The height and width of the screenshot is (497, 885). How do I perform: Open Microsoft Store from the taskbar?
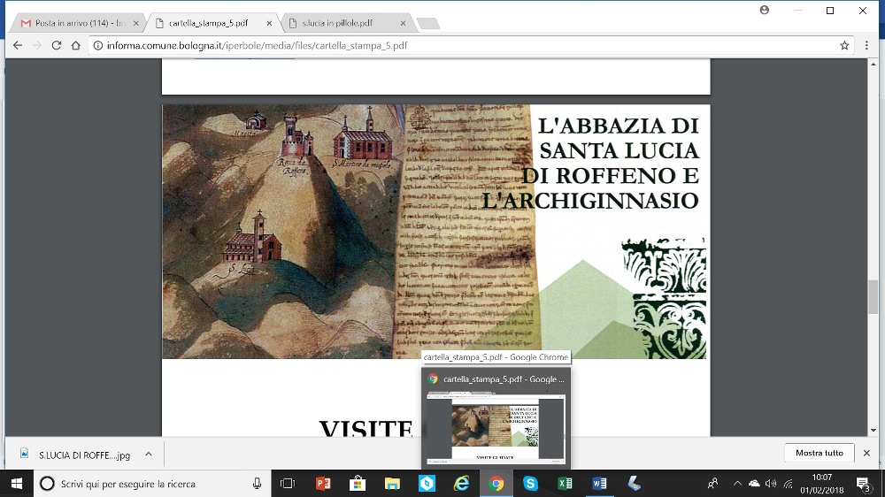click(x=358, y=484)
